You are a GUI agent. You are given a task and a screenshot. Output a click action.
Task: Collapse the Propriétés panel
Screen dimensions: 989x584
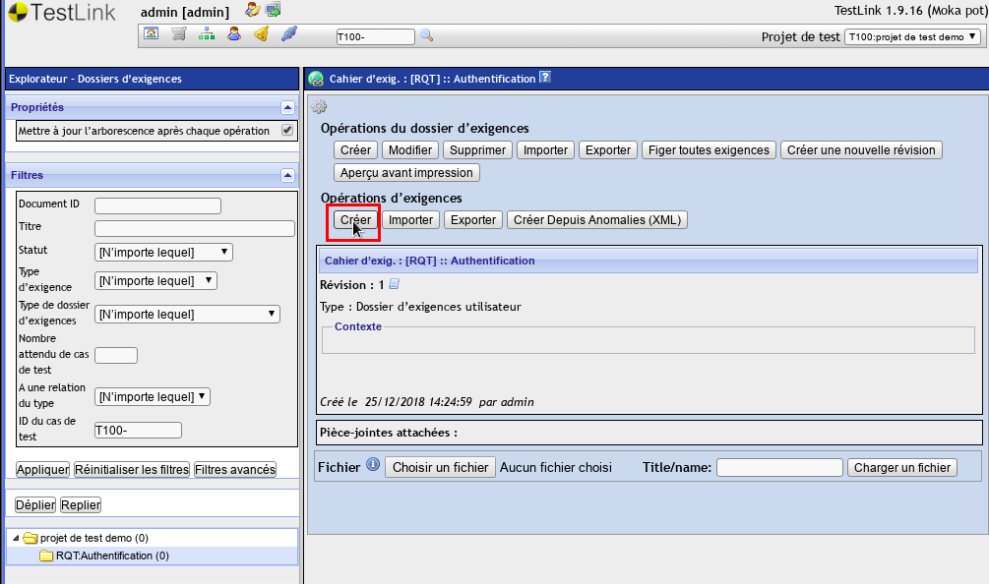tap(288, 107)
